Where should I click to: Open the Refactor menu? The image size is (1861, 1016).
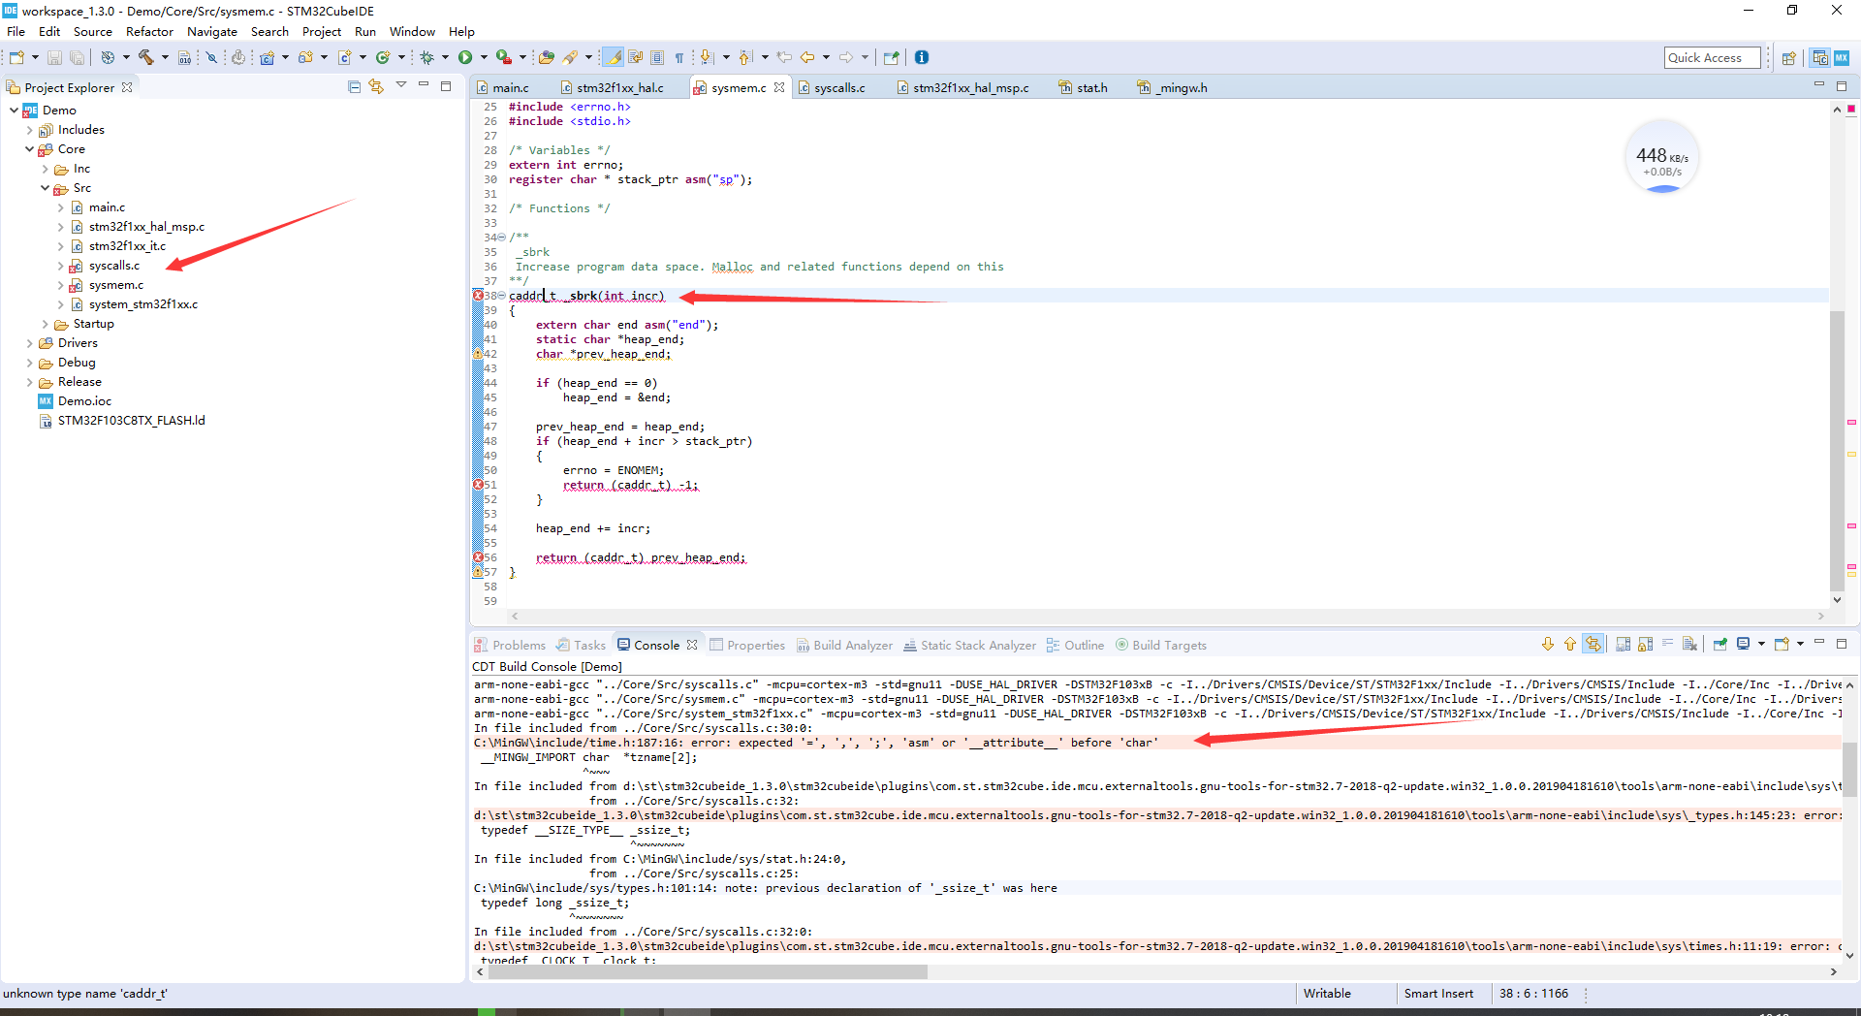(x=149, y=31)
